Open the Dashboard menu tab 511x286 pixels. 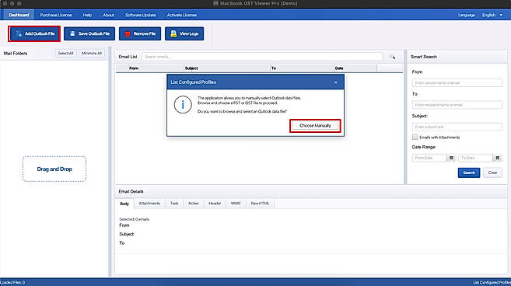[x=19, y=15]
